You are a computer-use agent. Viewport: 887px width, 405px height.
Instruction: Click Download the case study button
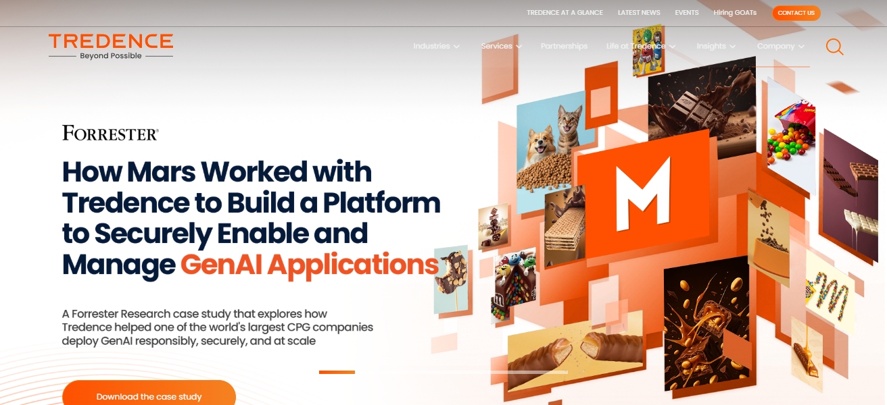[149, 395]
